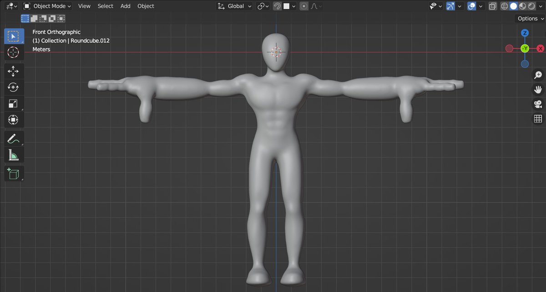The height and width of the screenshot is (292, 546).
Task: Open the Options dropdown
Action: point(531,19)
